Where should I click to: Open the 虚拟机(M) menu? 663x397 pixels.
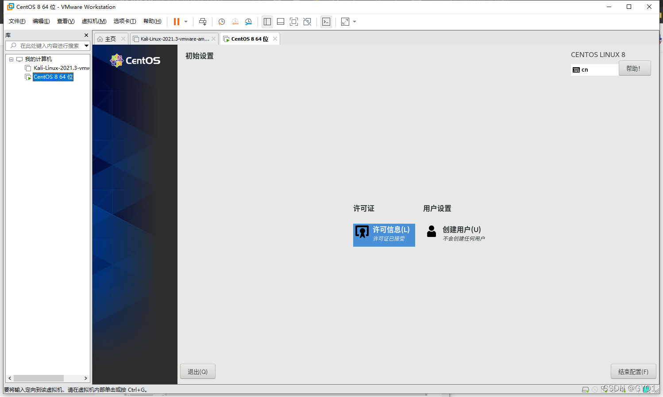[94, 21]
